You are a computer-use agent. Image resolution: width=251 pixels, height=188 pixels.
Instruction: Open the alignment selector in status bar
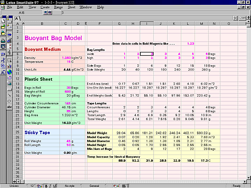pyautogui.click(x=125, y=186)
